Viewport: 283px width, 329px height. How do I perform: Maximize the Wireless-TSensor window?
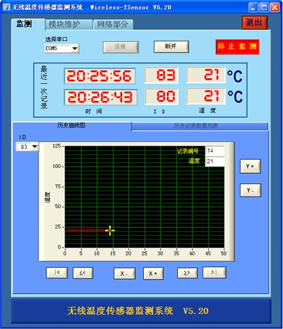tap(264, 7)
